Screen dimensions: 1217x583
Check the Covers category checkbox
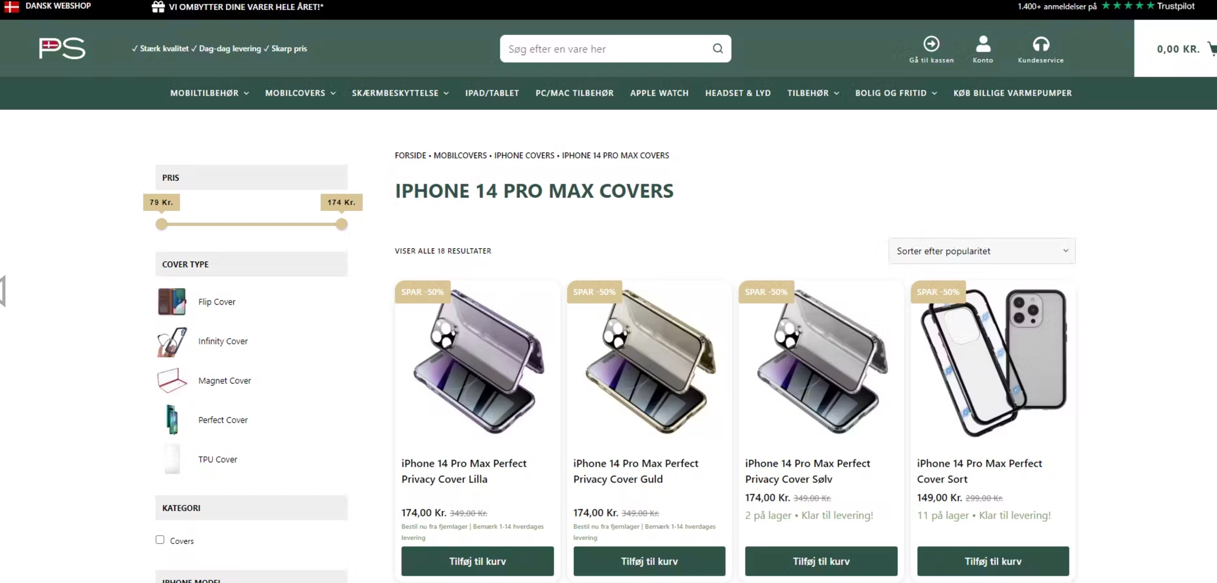click(x=160, y=540)
